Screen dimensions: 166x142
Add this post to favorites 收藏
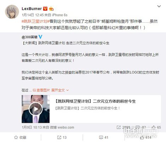tap(20, 137)
